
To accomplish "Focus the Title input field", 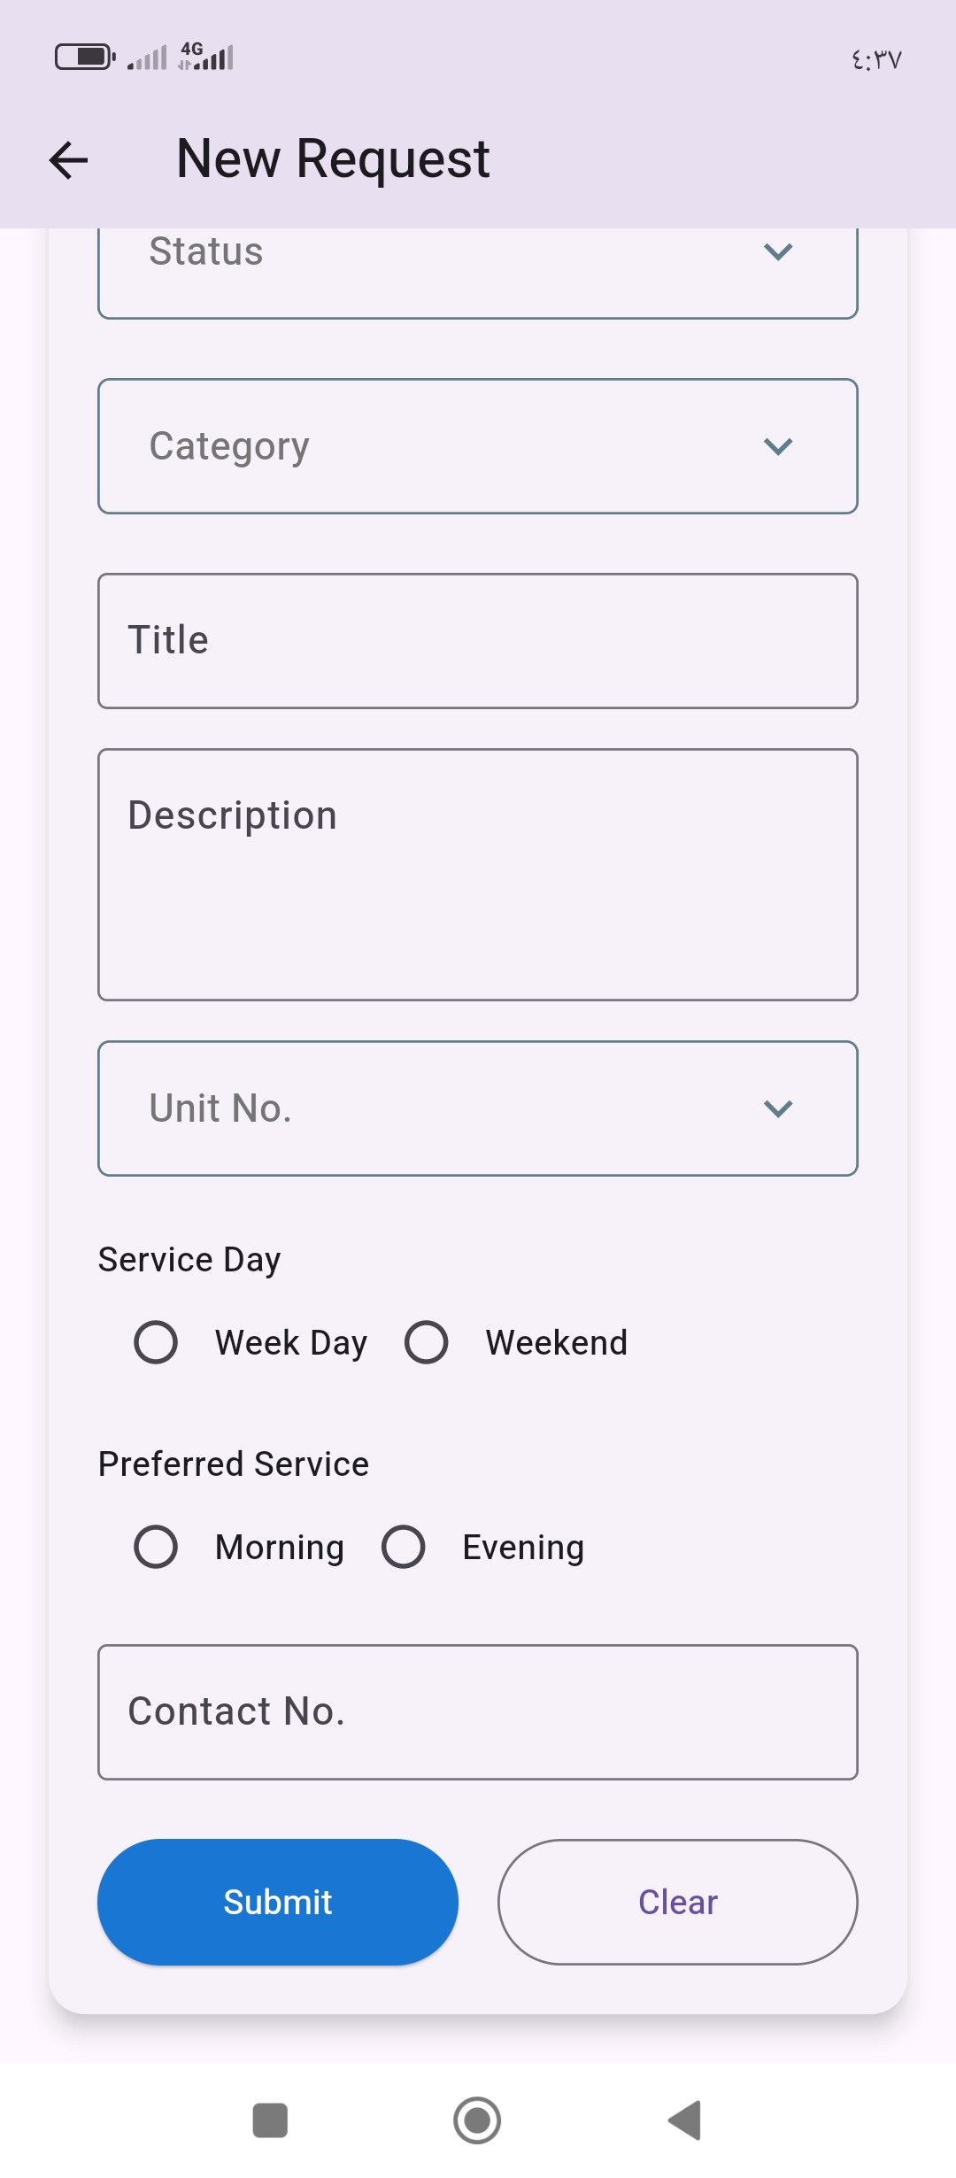I will click(x=478, y=641).
